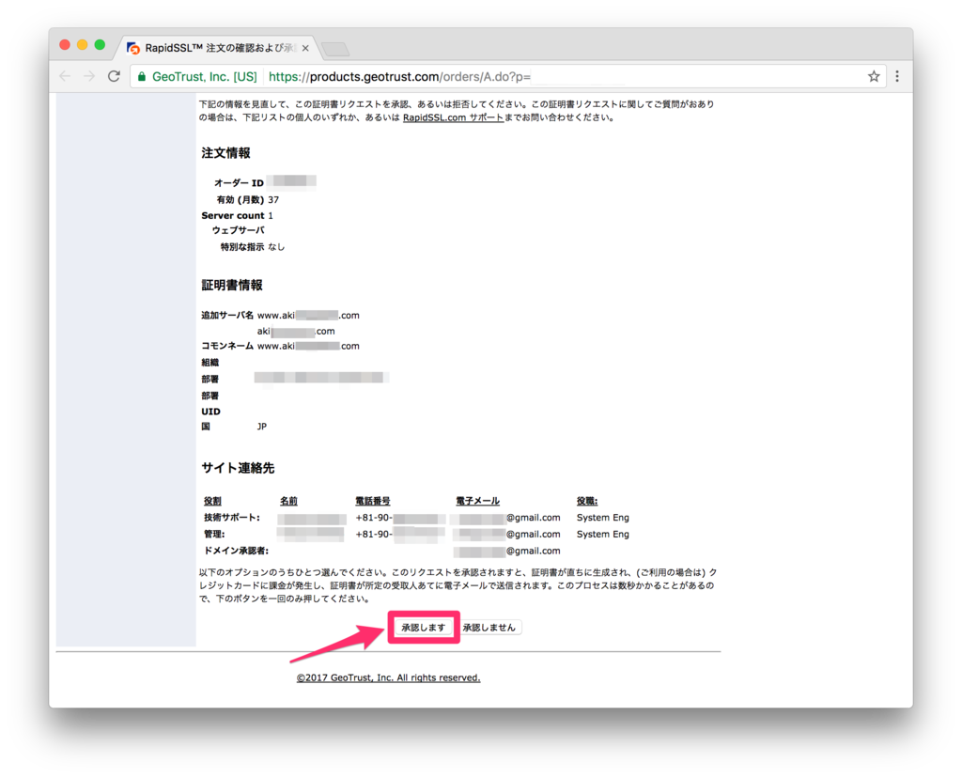Click the オーダー ID label

point(239,183)
